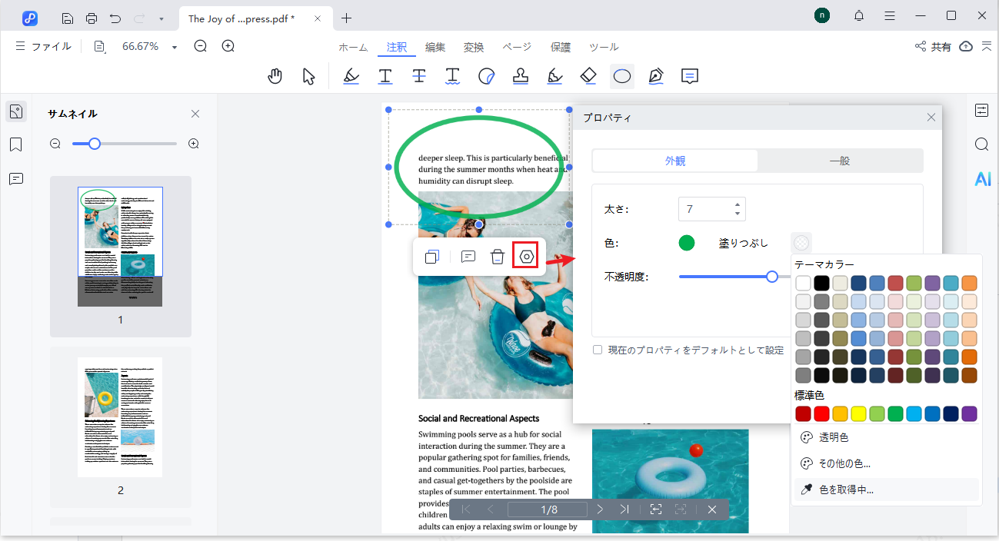
Task: Click the page number field 1/8
Action: click(548, 509)
